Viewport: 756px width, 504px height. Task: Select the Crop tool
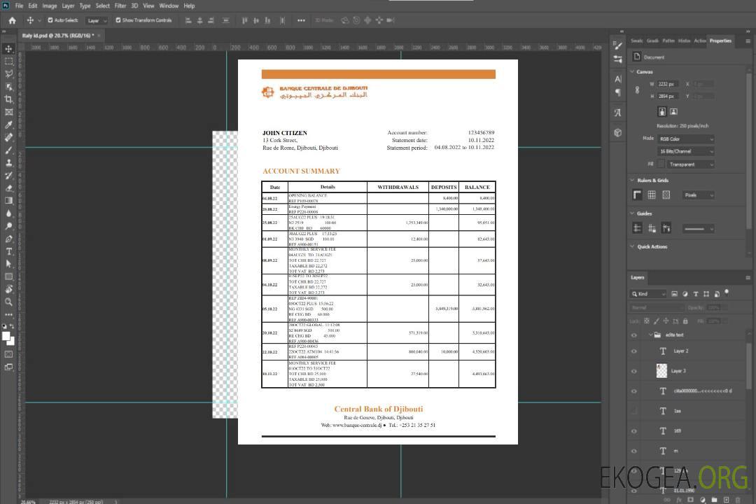tap(9, 99)
